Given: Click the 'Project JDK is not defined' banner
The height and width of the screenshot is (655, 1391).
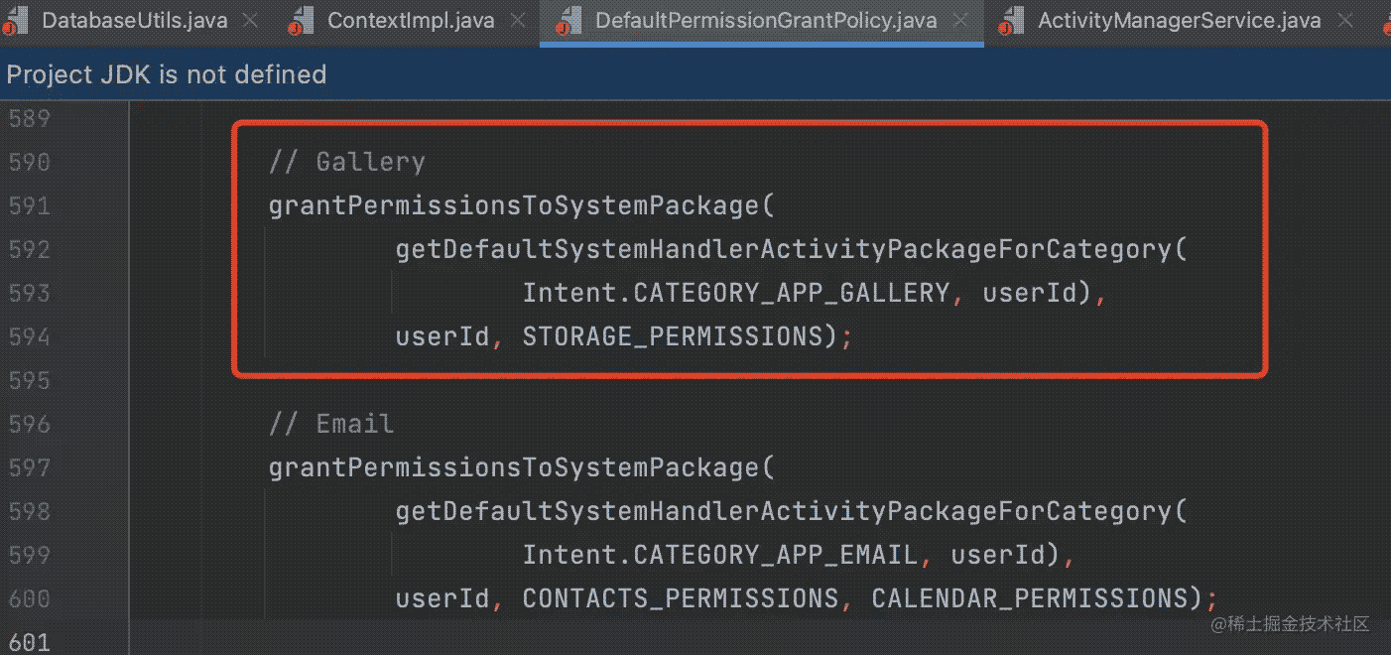Looking at the screenshot, I should (x=167, y=74).
